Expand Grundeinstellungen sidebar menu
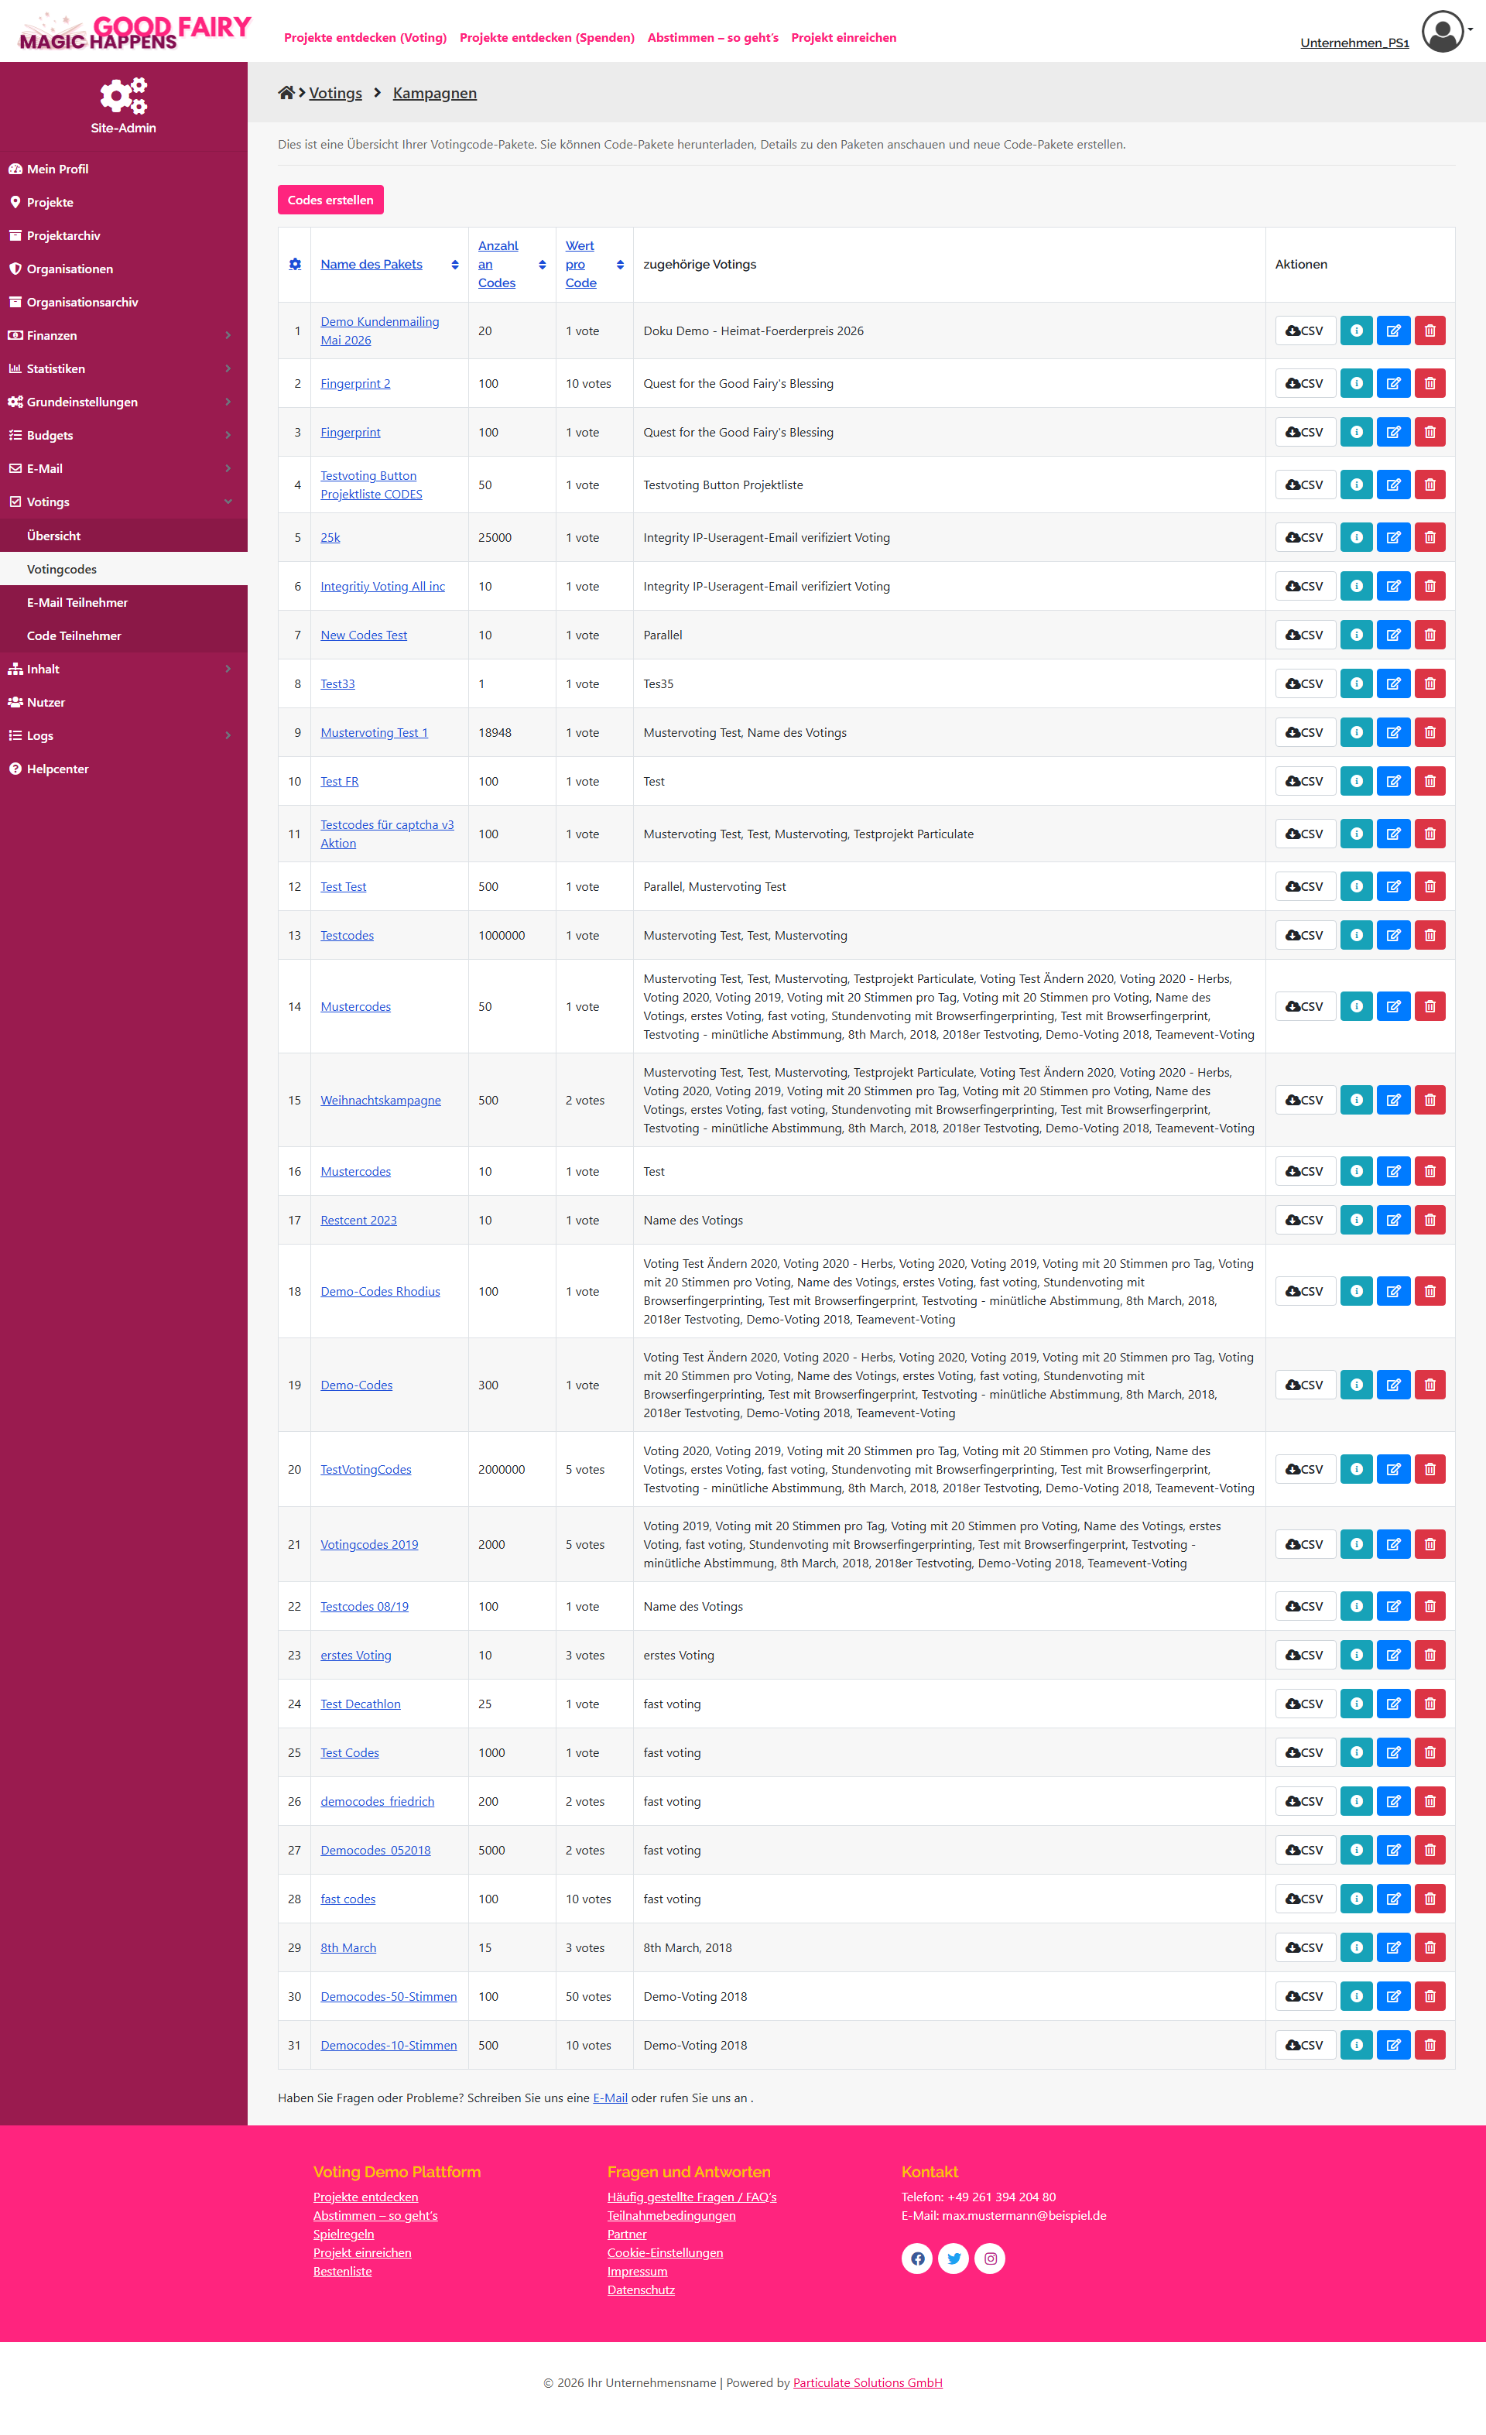This screenshot has height=2435, width=1486. coord(124,402)
